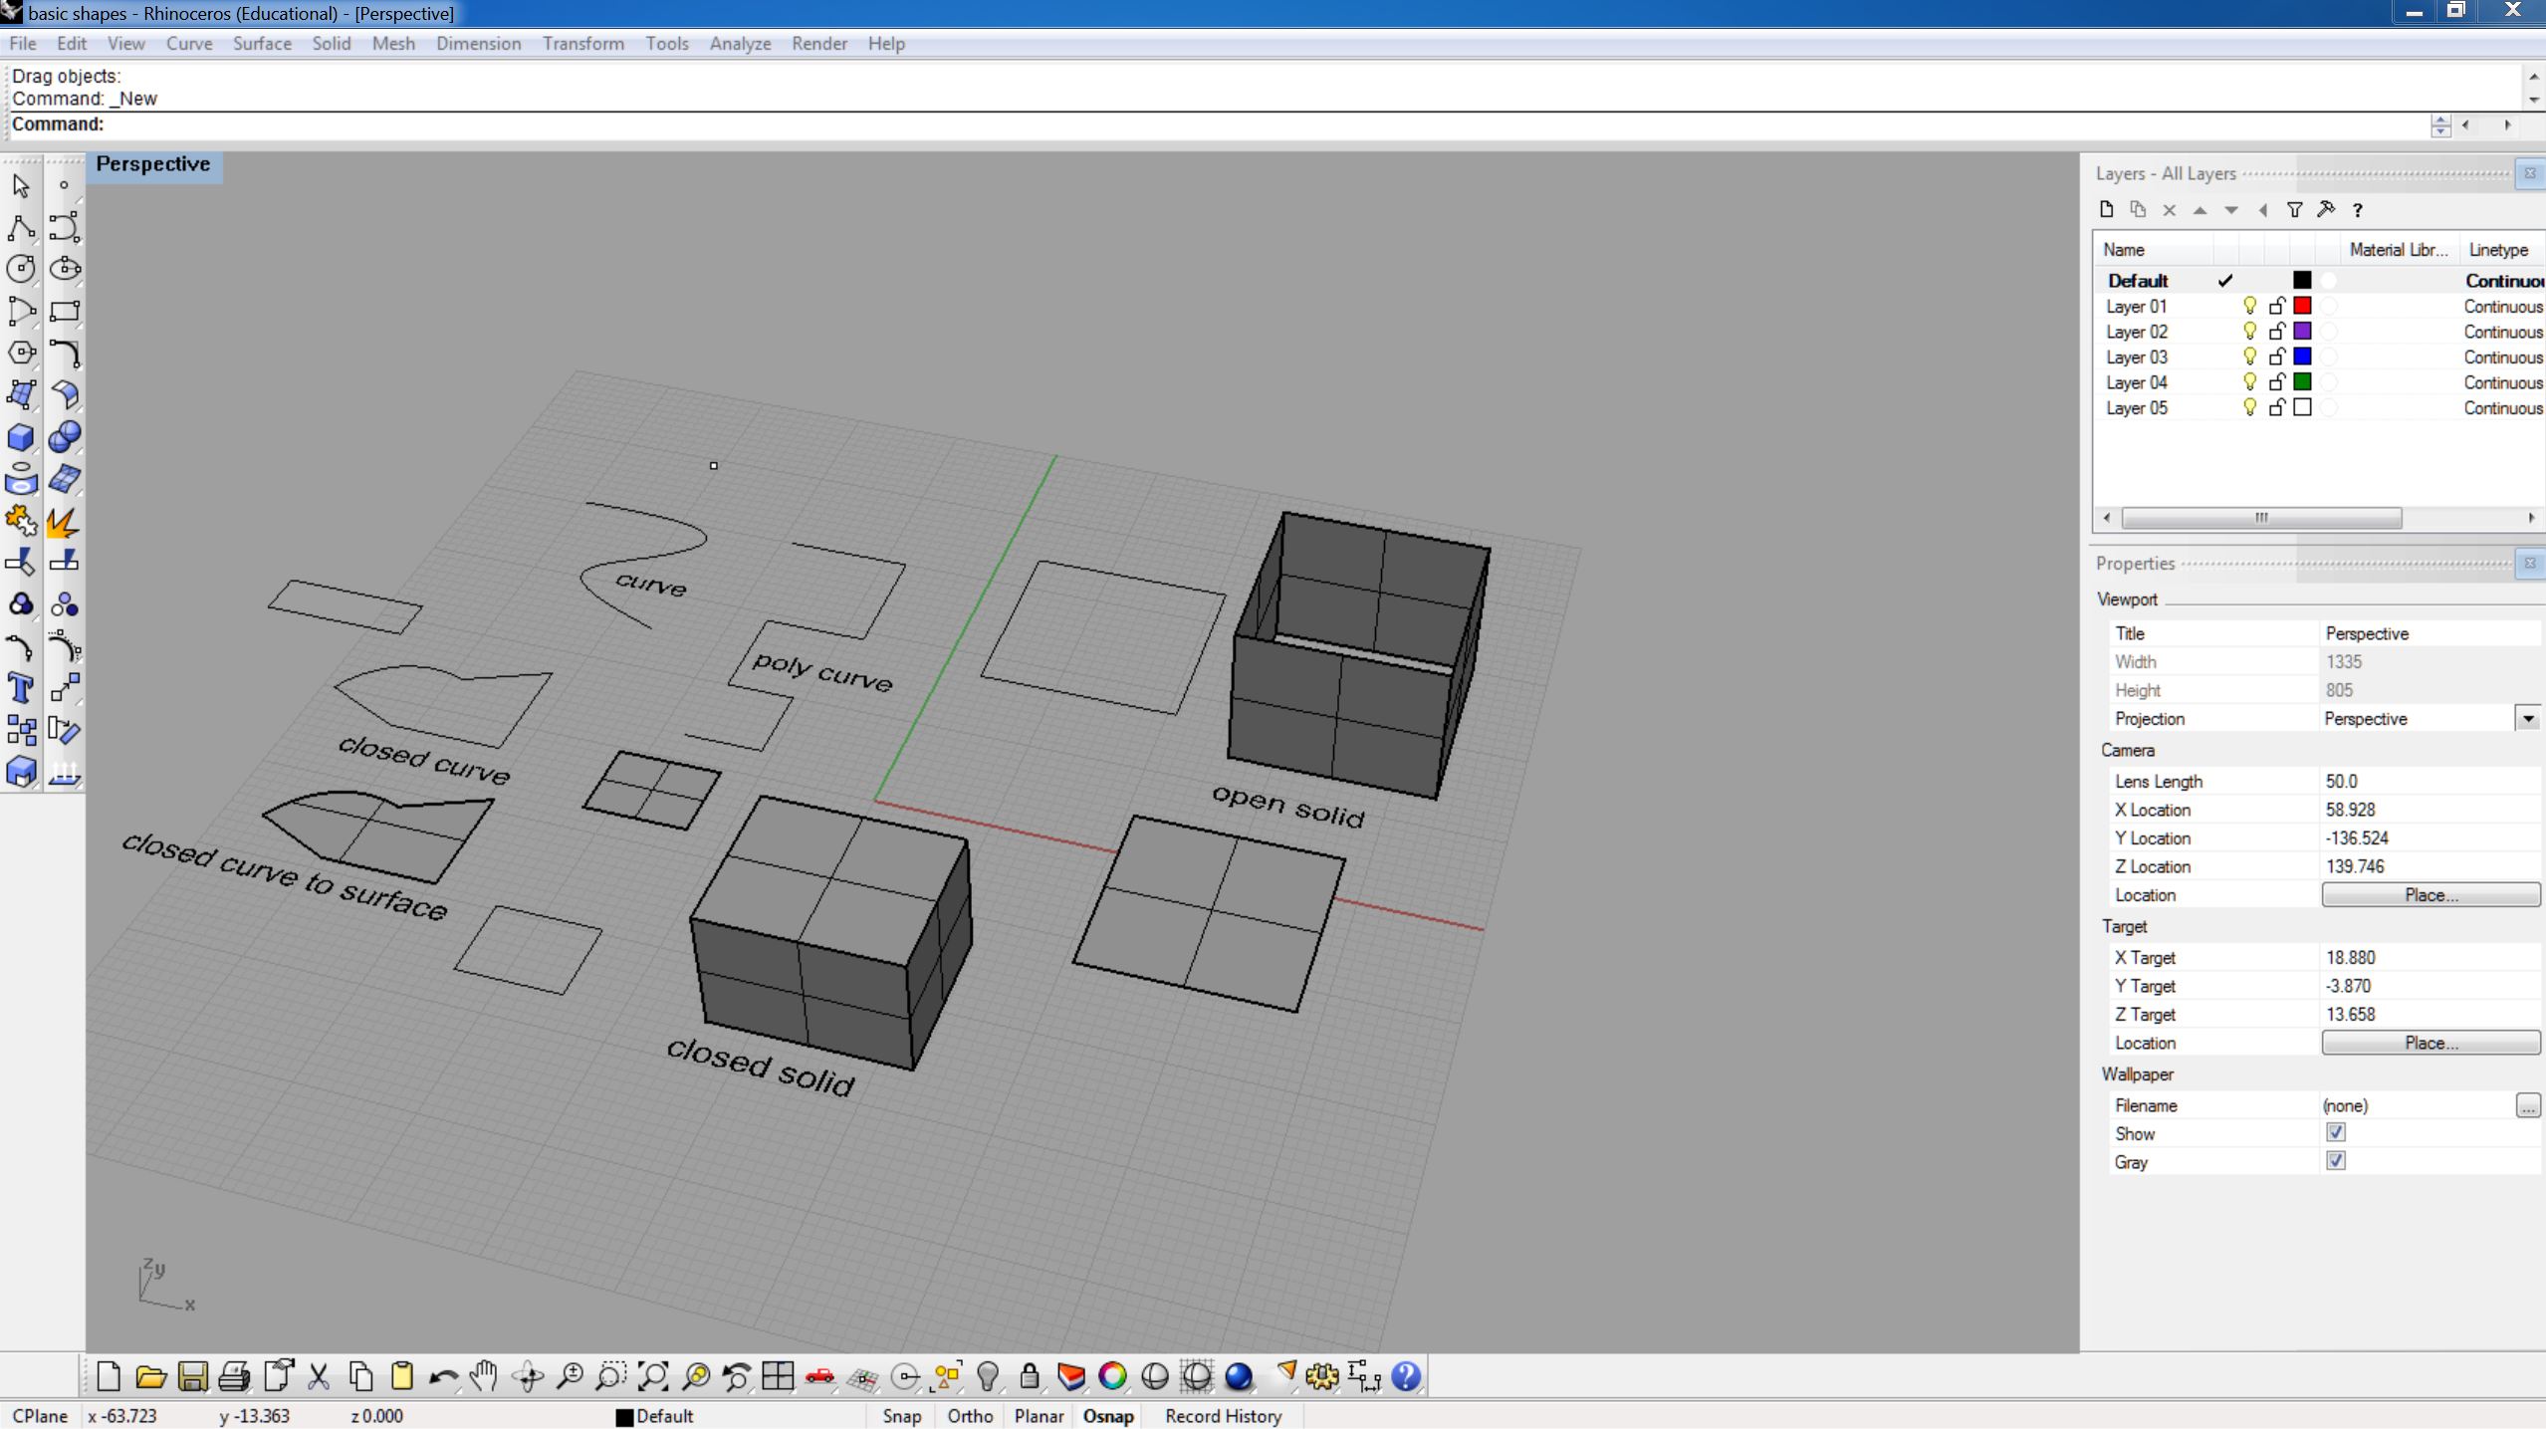Click the Explode tool icon
Screen dimensions: 2546x1429
click(64, 521)
